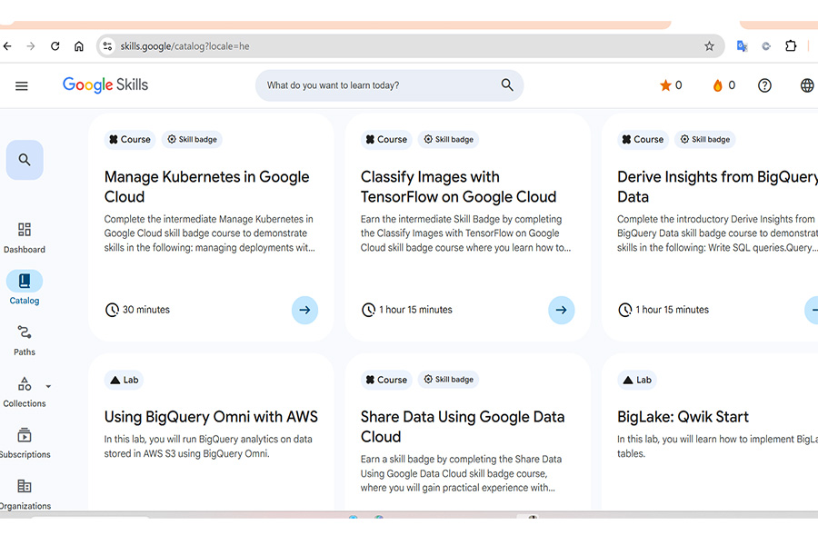
Task: Bookmark this page with star icon
Action: [x=709, y=46]
